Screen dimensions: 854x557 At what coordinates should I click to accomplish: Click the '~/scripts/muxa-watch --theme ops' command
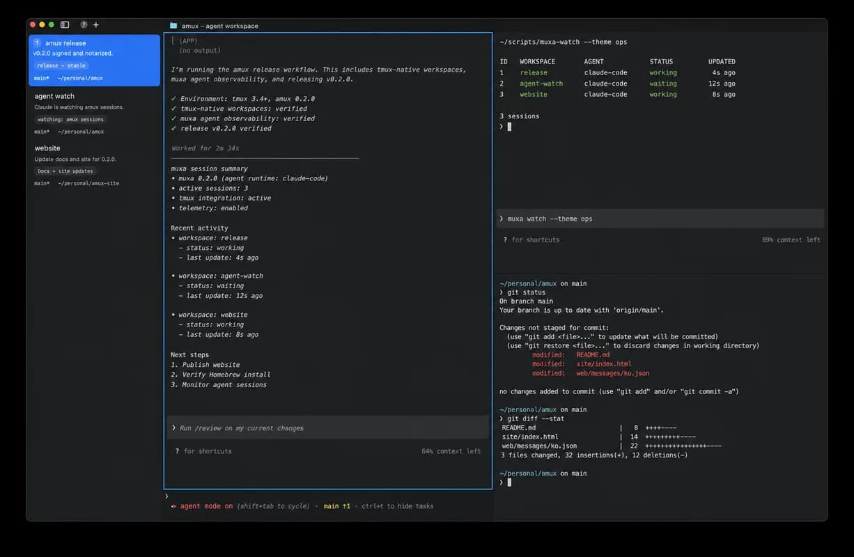click(563, 42)
